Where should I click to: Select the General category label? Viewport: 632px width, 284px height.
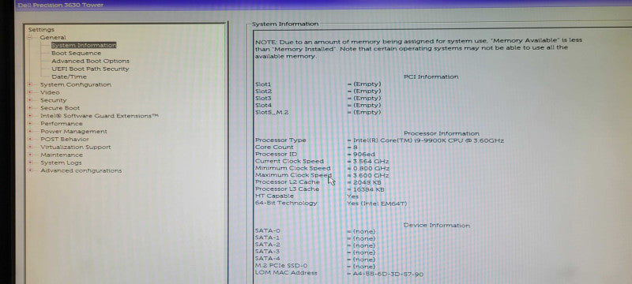point(53,37)
